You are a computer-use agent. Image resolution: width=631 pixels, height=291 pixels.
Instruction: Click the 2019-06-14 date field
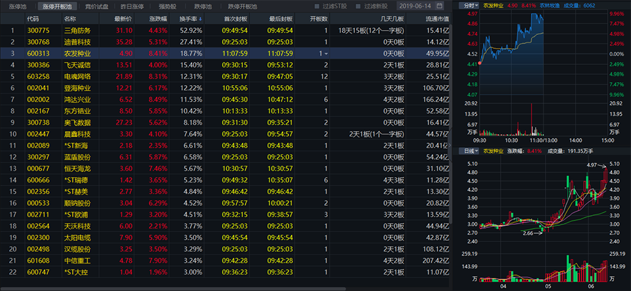click(420, 6)
